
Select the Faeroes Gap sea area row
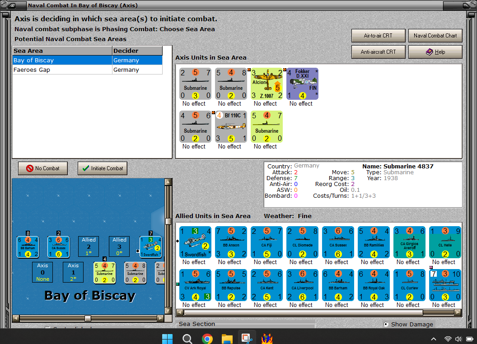click(88, 70)
